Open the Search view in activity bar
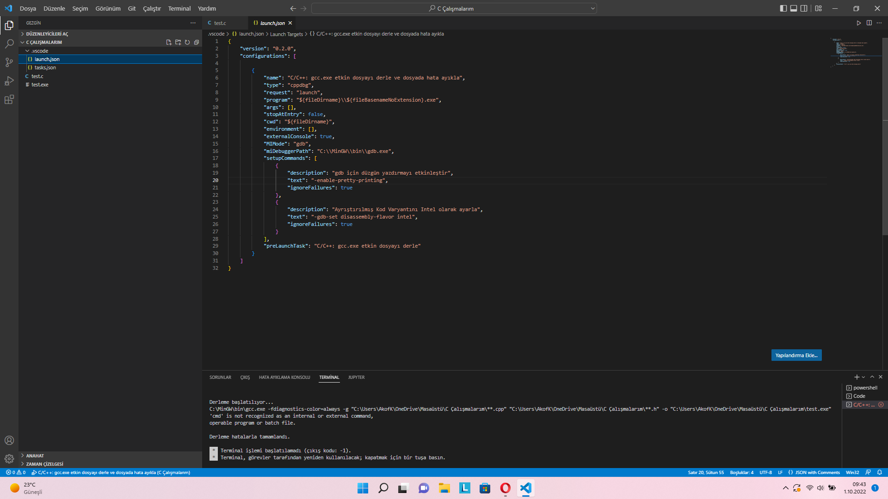The width and height of the screenshot is (888, 499). (x=9, y=44)
